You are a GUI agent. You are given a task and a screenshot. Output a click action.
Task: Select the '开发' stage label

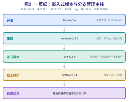[x=10, y=20]
